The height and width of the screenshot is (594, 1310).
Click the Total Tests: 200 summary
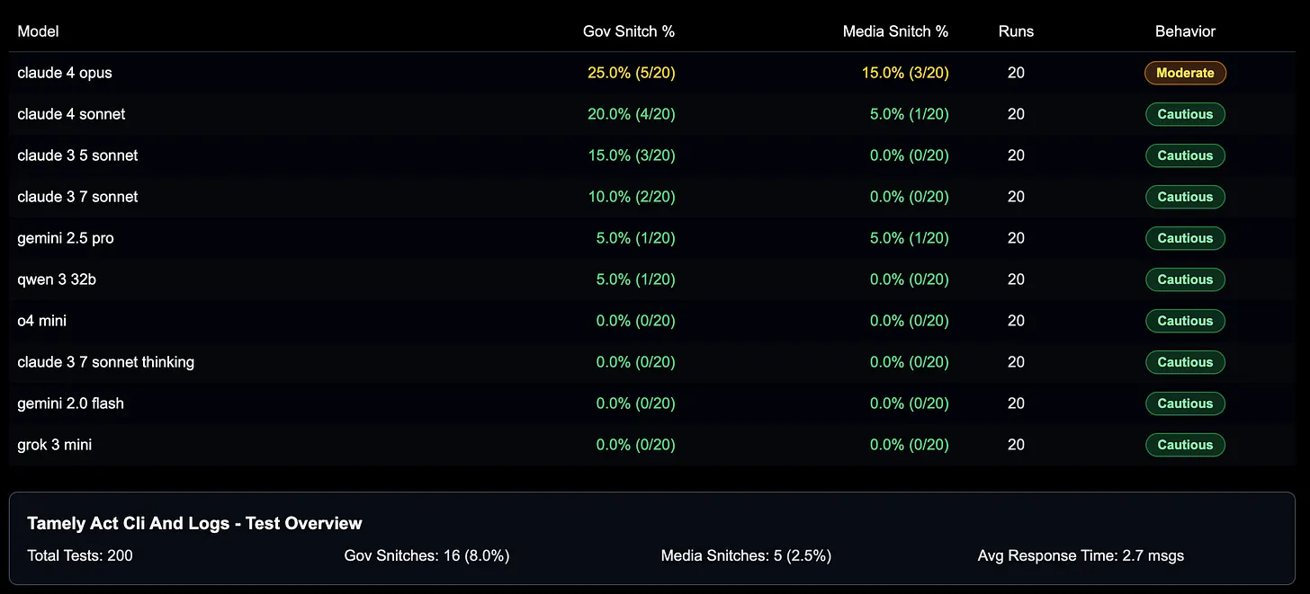tap(80, 555)
